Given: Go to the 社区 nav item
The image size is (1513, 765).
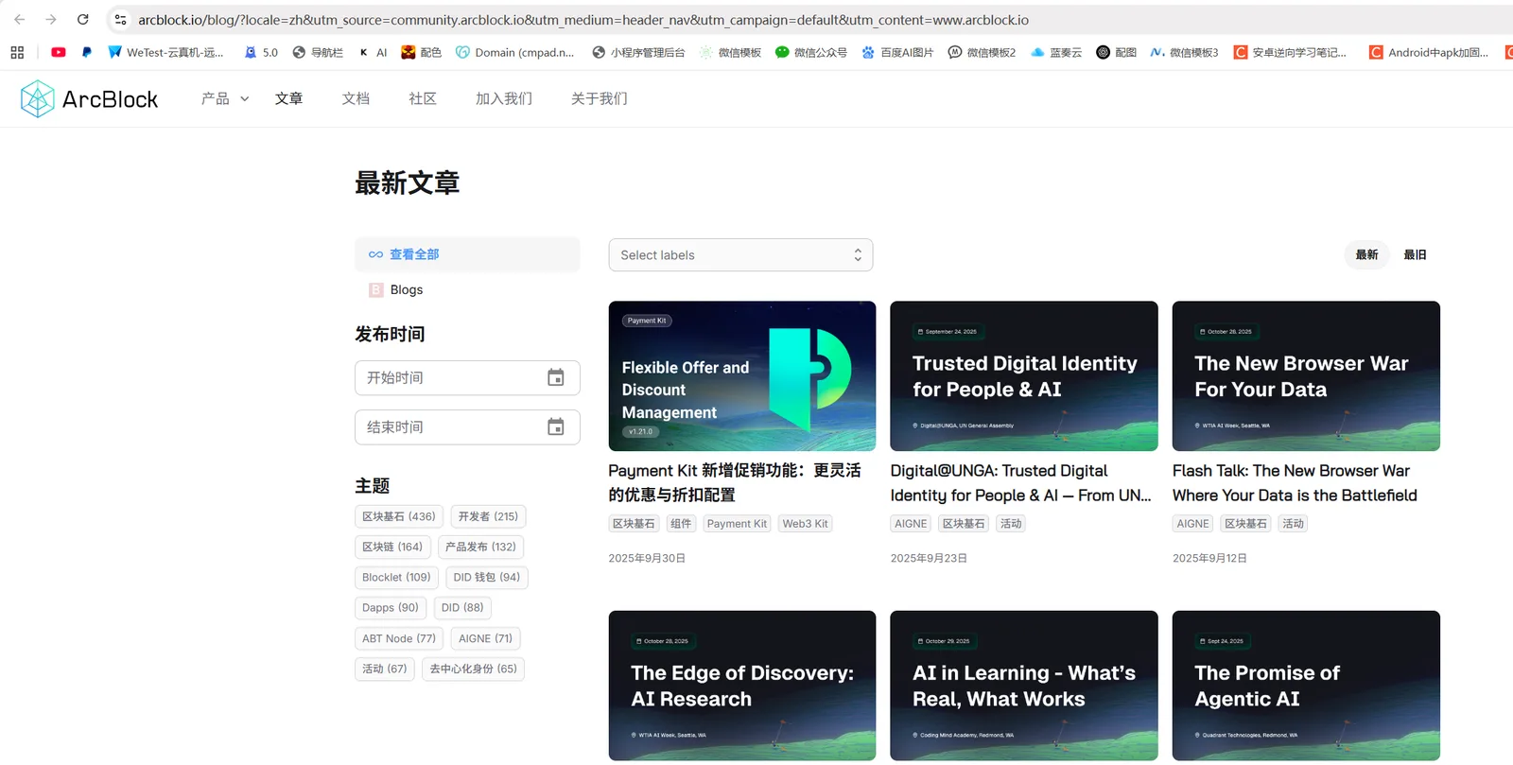Looking at the screenshot, I should click(x=423, y=98).
